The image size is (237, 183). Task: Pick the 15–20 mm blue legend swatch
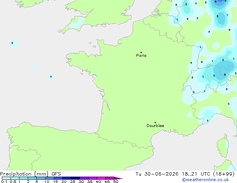[x=58, y=178]
